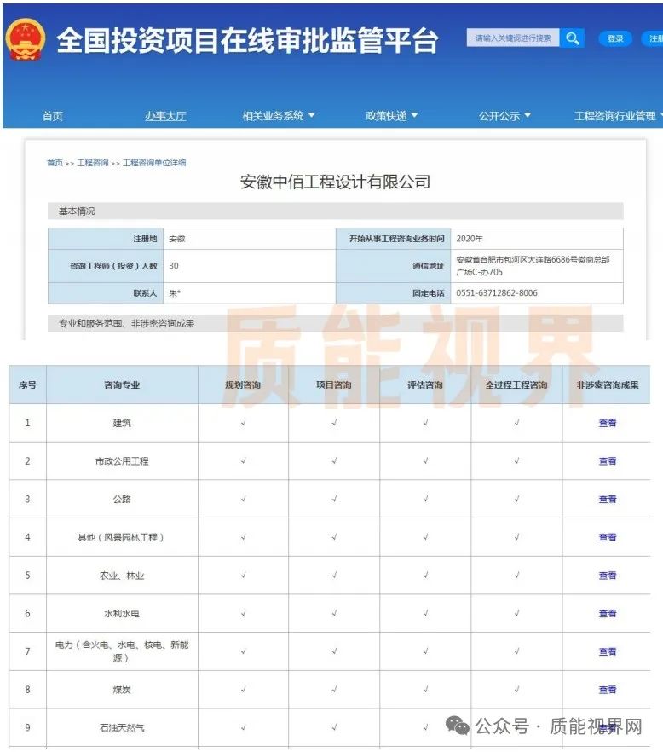
Task: Click the national emblem logo
Action: [x=26, y=39]
